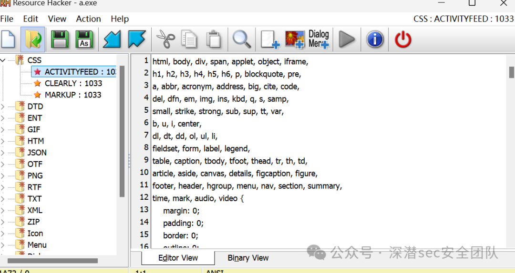Click line 'b, u, i, center,'
Viewport: 515px width, 273px height.
click(177, 124)
